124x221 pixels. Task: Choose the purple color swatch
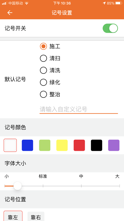(x=114, y=145)
